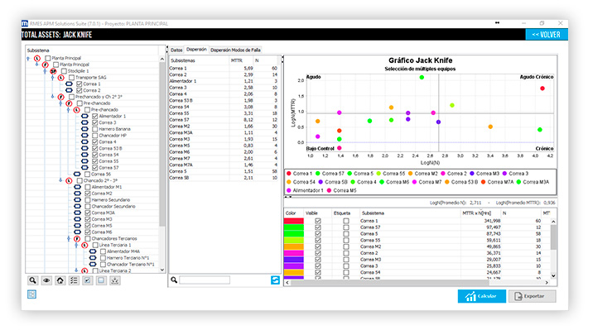The width and height of the screenshot is (593, 330).
Task: Select the Correa 57 row in the data table
Action: (x=223, y=120)
